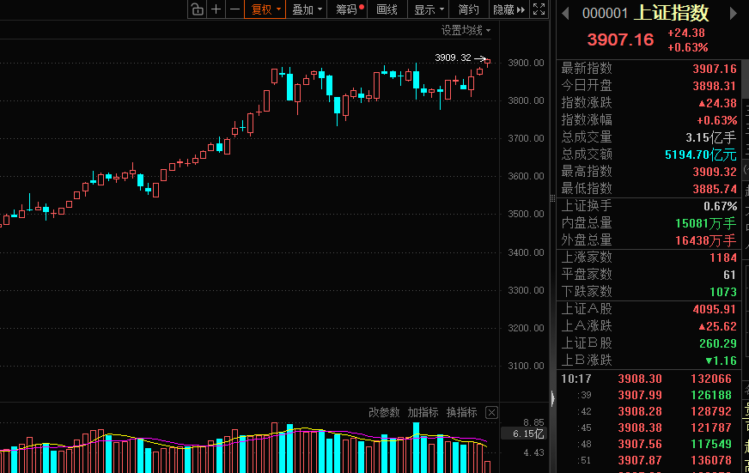
Task: Click the lock icon in chart toolbar
Action: coord(197,9)
